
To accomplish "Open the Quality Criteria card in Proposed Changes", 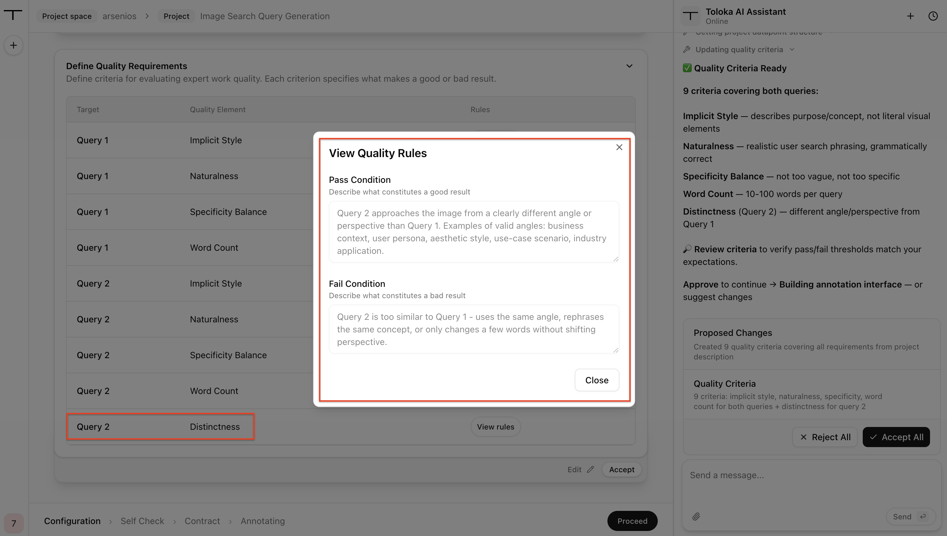I will [x=811, y=394].
